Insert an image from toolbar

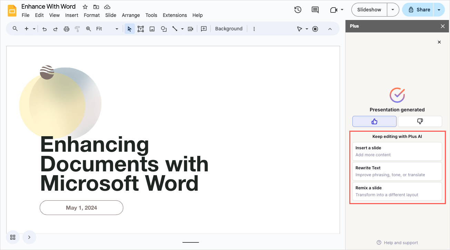[152, 29]
